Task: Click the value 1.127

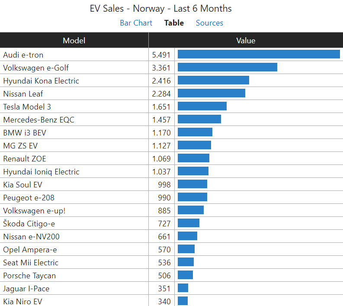Action: click(161, 145)
